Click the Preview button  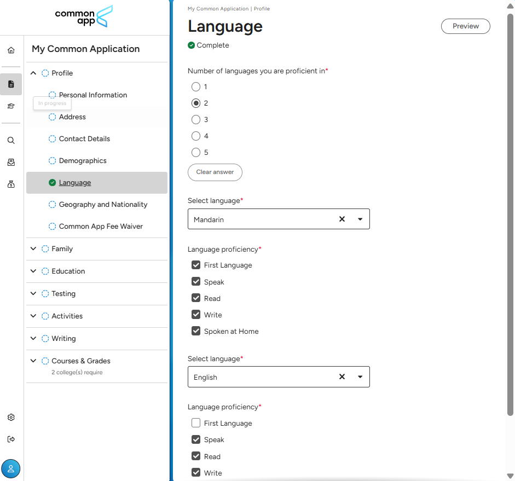coord(465,26)
